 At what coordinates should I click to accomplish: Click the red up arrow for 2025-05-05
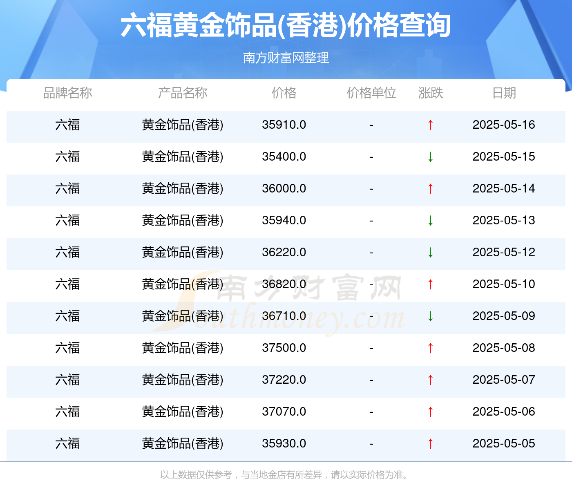tap(430, 443)
